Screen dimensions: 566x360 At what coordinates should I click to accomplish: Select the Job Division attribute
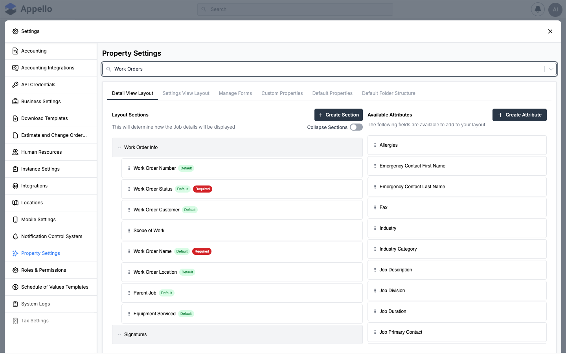[x=457, y=291]
